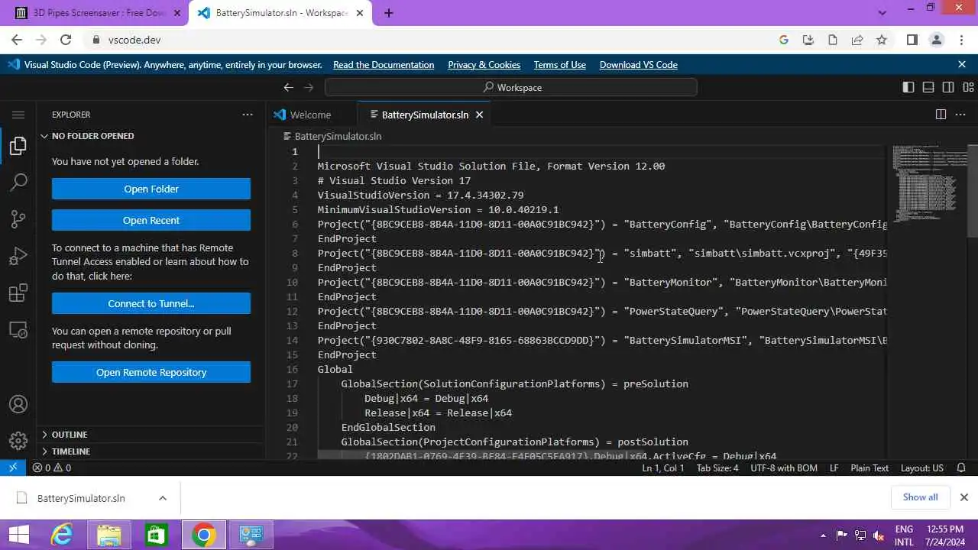Select the BatterySimulator.sln editor tab

coord(425,115)
